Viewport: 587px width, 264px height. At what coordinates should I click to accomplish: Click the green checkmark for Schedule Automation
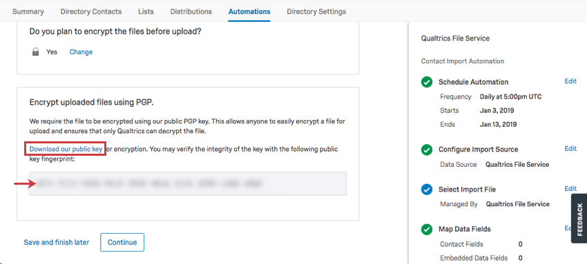click(427, 82)
